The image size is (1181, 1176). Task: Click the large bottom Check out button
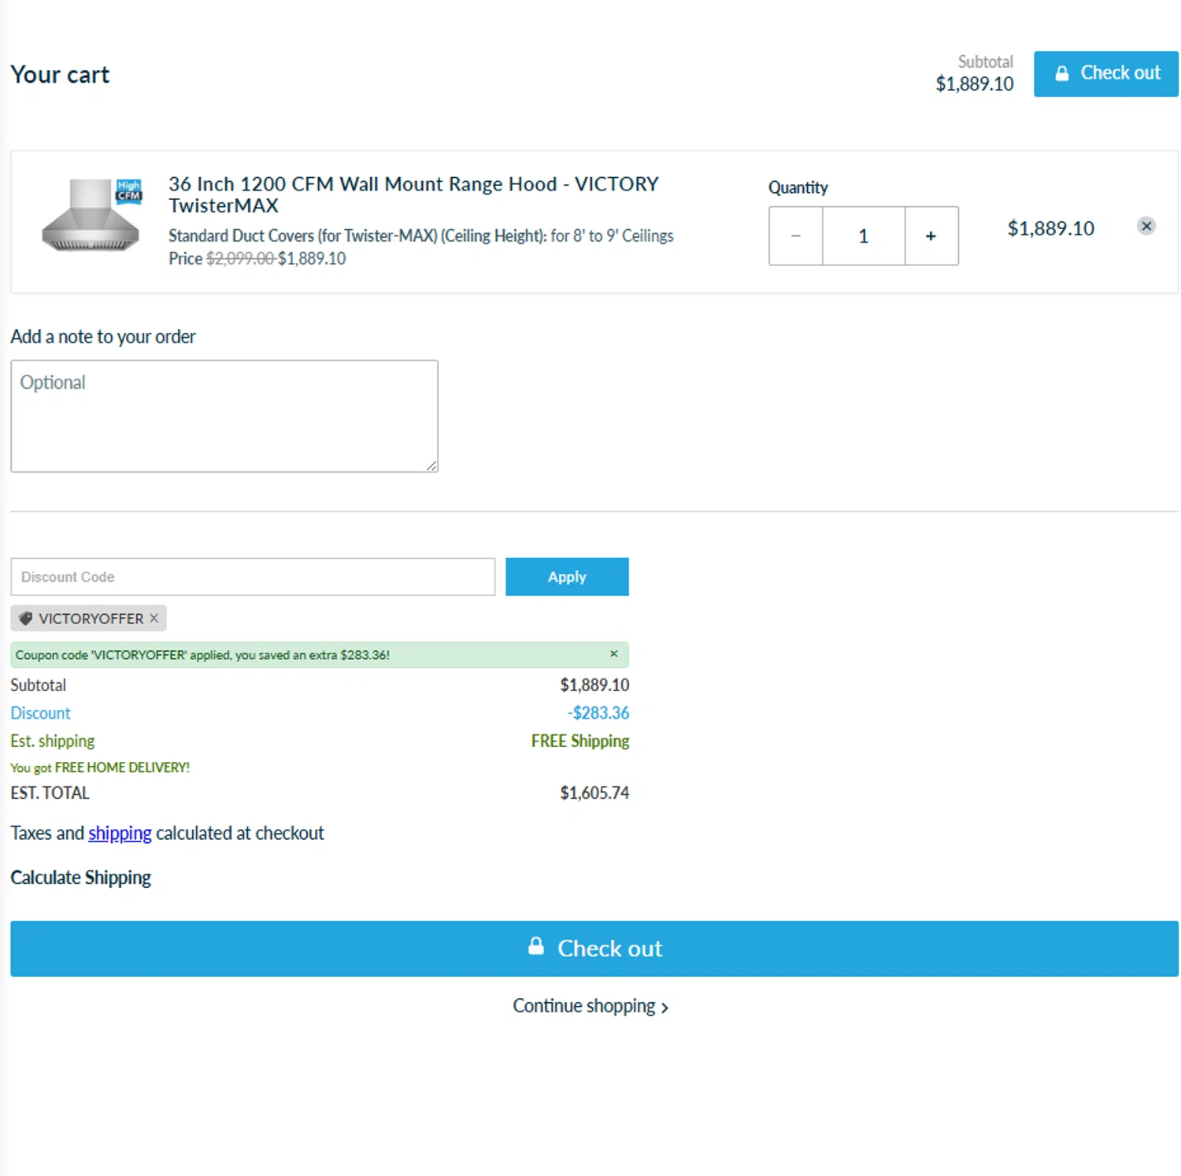pos(594,948)
